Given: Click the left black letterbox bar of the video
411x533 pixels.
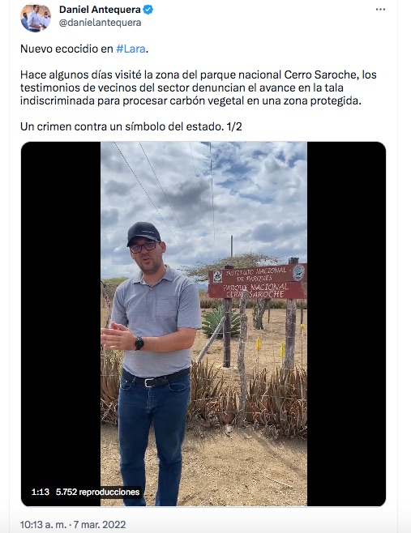Looking at the screenshot, I should (x=61, y=324).
